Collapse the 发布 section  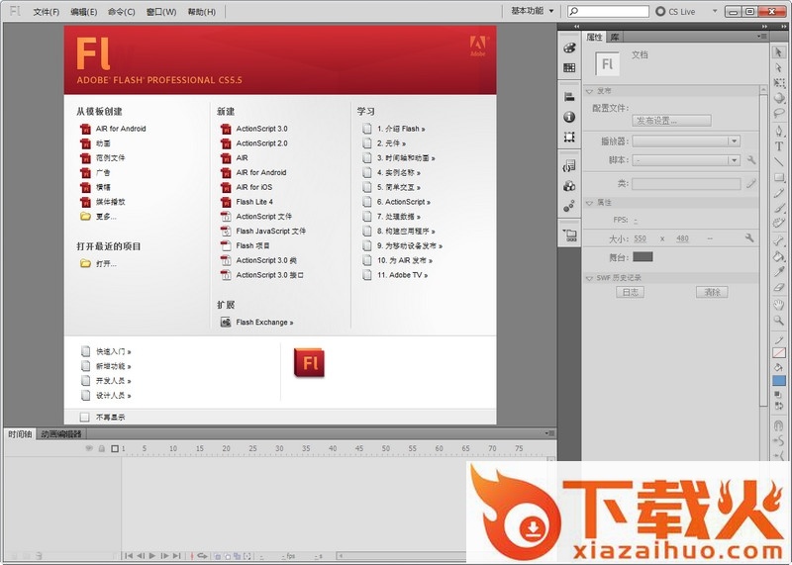click(x=589, y=91)
